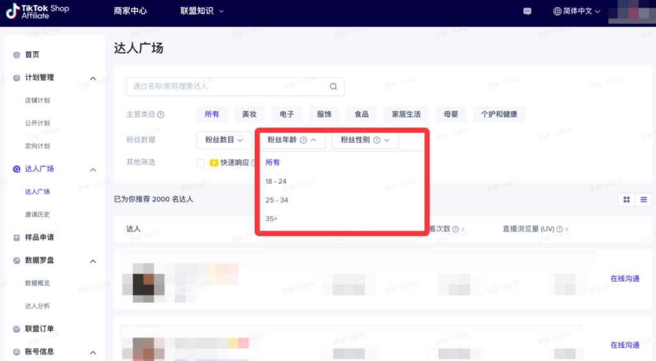The image size is (656, 361).
Task: Open the message chat icon in header
Action: click(527, 12)
